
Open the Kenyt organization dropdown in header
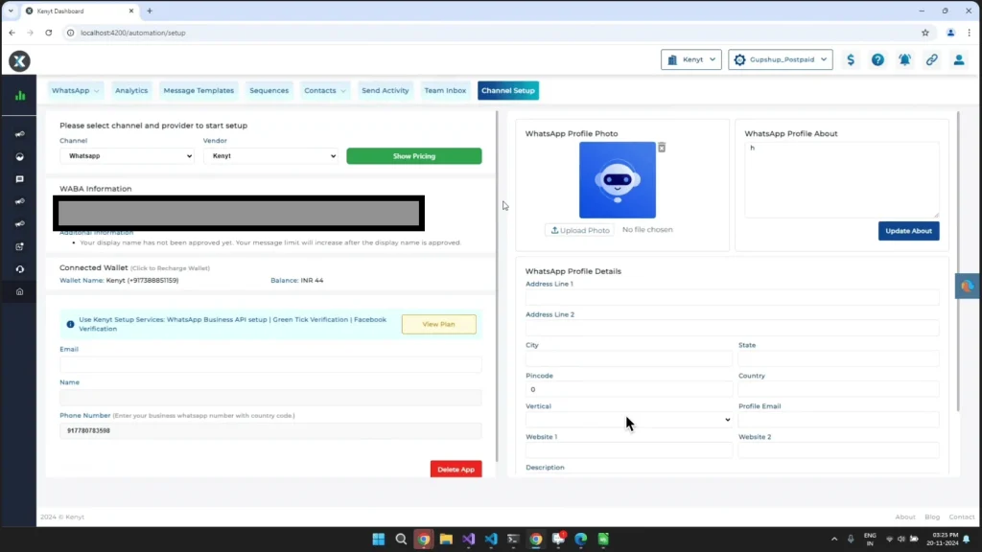(x=690, y=59)
